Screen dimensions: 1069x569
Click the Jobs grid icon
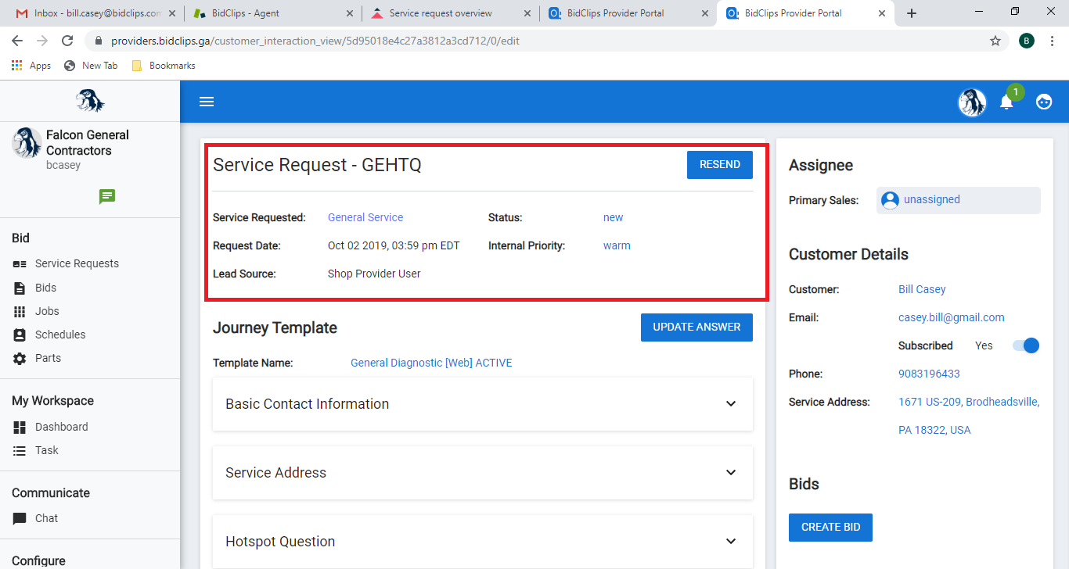pos(20,312)
